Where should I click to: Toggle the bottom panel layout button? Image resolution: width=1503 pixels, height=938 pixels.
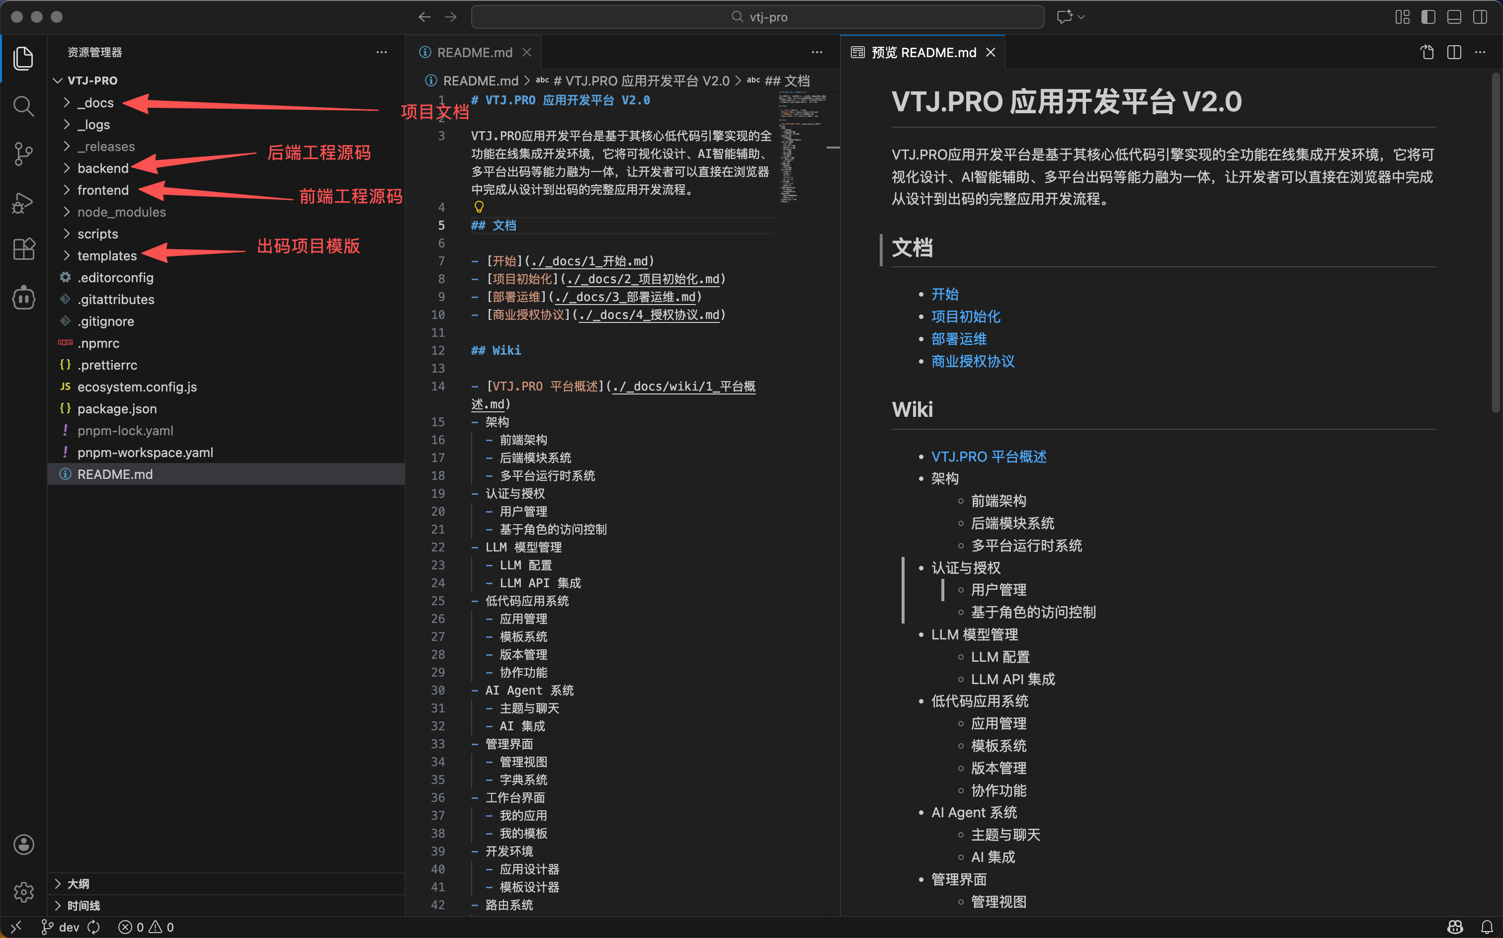tap(1454, 17)
